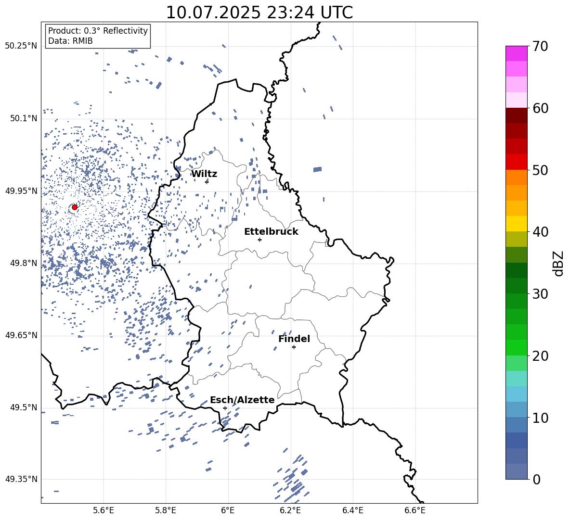Click the 5.8°E longitude label
570x520 pixels.
[166, 510]
